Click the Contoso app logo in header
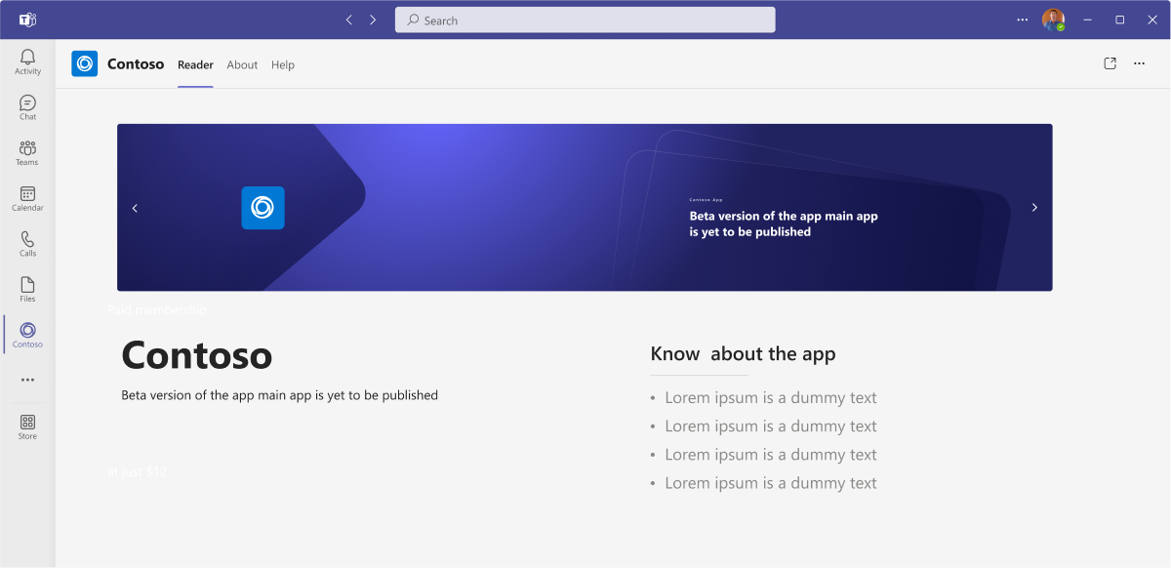1171x568 pixels. coord(85,63)
